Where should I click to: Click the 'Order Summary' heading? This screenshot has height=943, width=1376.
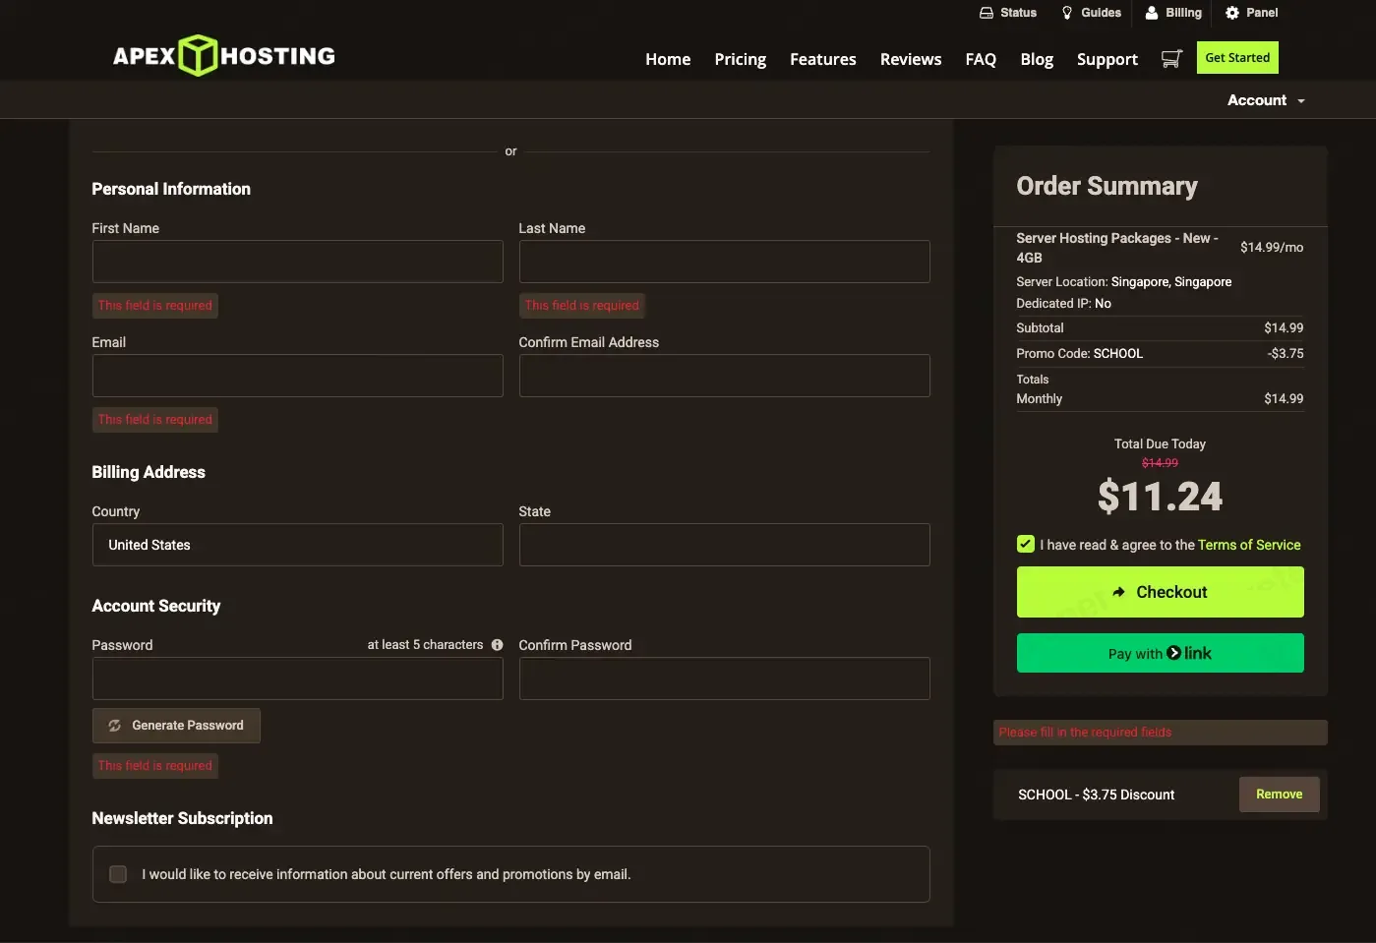click(x=1107, y=186)
